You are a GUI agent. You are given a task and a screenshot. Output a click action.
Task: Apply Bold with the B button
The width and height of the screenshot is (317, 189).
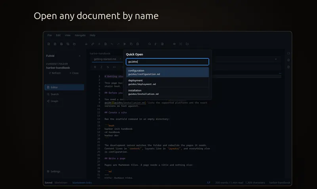point(95,67)
